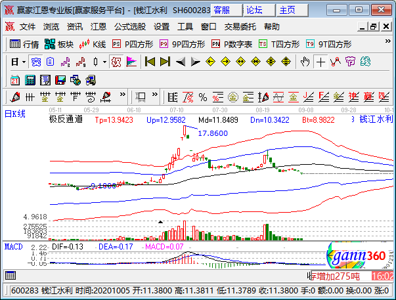Click the F fan lines icon
The width and height of the screenshot is (396, 300).
(324, 97)
